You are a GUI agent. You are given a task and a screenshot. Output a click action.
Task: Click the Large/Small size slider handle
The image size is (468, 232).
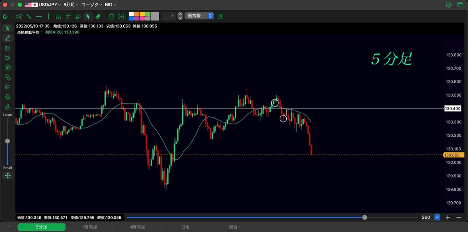click(7, 141)
